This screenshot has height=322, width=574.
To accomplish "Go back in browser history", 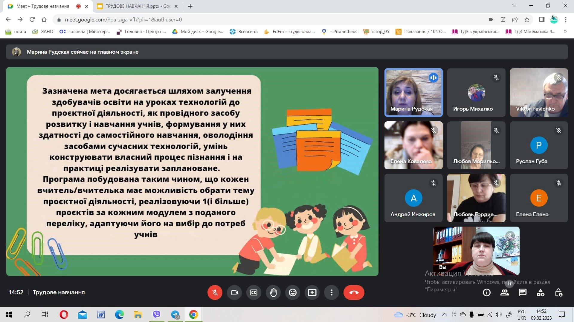I will (8, 19).
